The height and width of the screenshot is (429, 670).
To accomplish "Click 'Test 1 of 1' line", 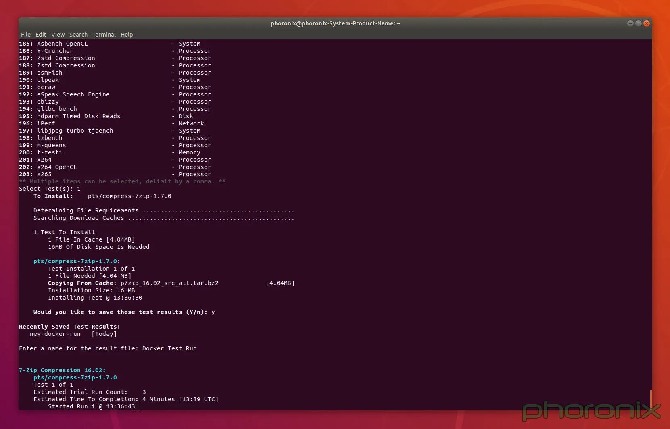I will [x=53, y=385].
